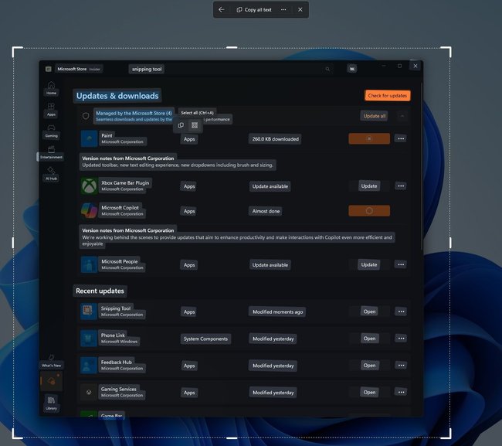502x446 pixels.
Task: Update Xbox Game Bar Plugin
Action: click(369, 186)
